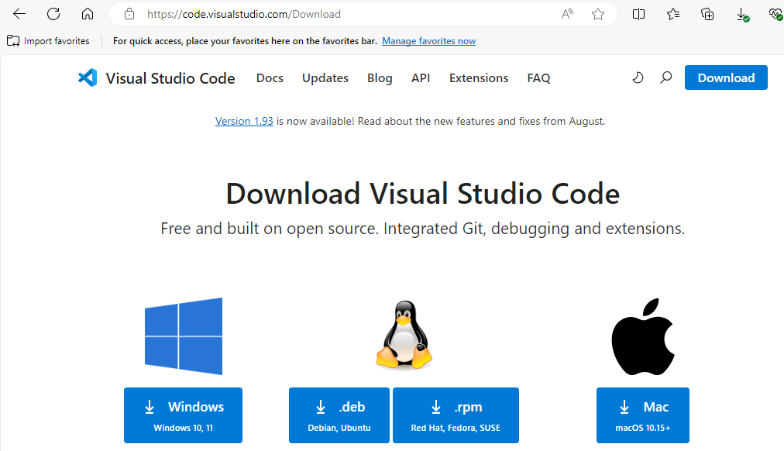
Task: Open the Favorites list
Action: click(673, 14)
